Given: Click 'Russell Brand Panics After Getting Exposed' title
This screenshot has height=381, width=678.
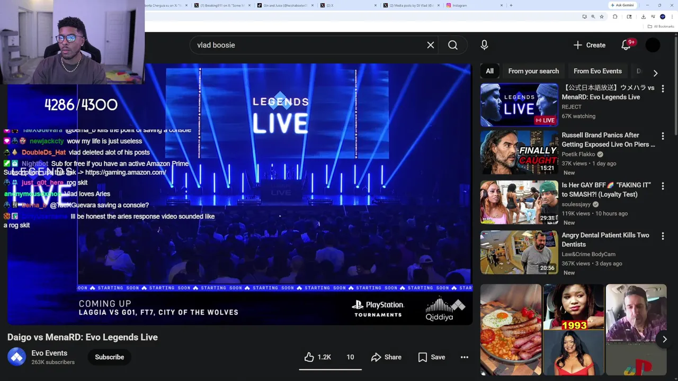Looking at the screenshot, I should point(608,140).
